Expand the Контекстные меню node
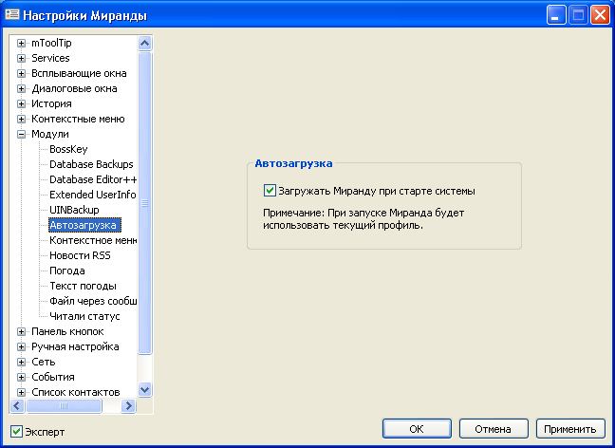The image size is (615, 448). point(21,120)
